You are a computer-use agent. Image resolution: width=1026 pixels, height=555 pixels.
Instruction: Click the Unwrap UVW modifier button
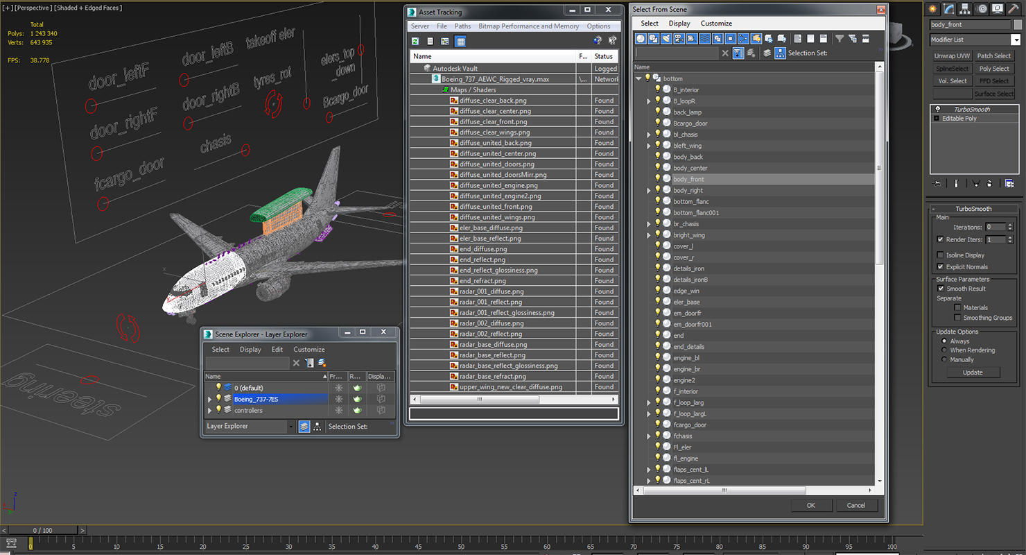pyautogui.click(x=952, y=56)
